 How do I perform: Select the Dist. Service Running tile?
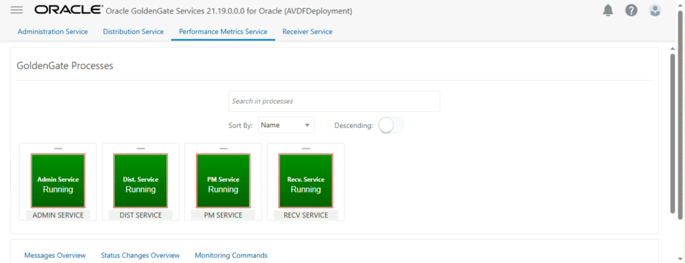(140, 181)
